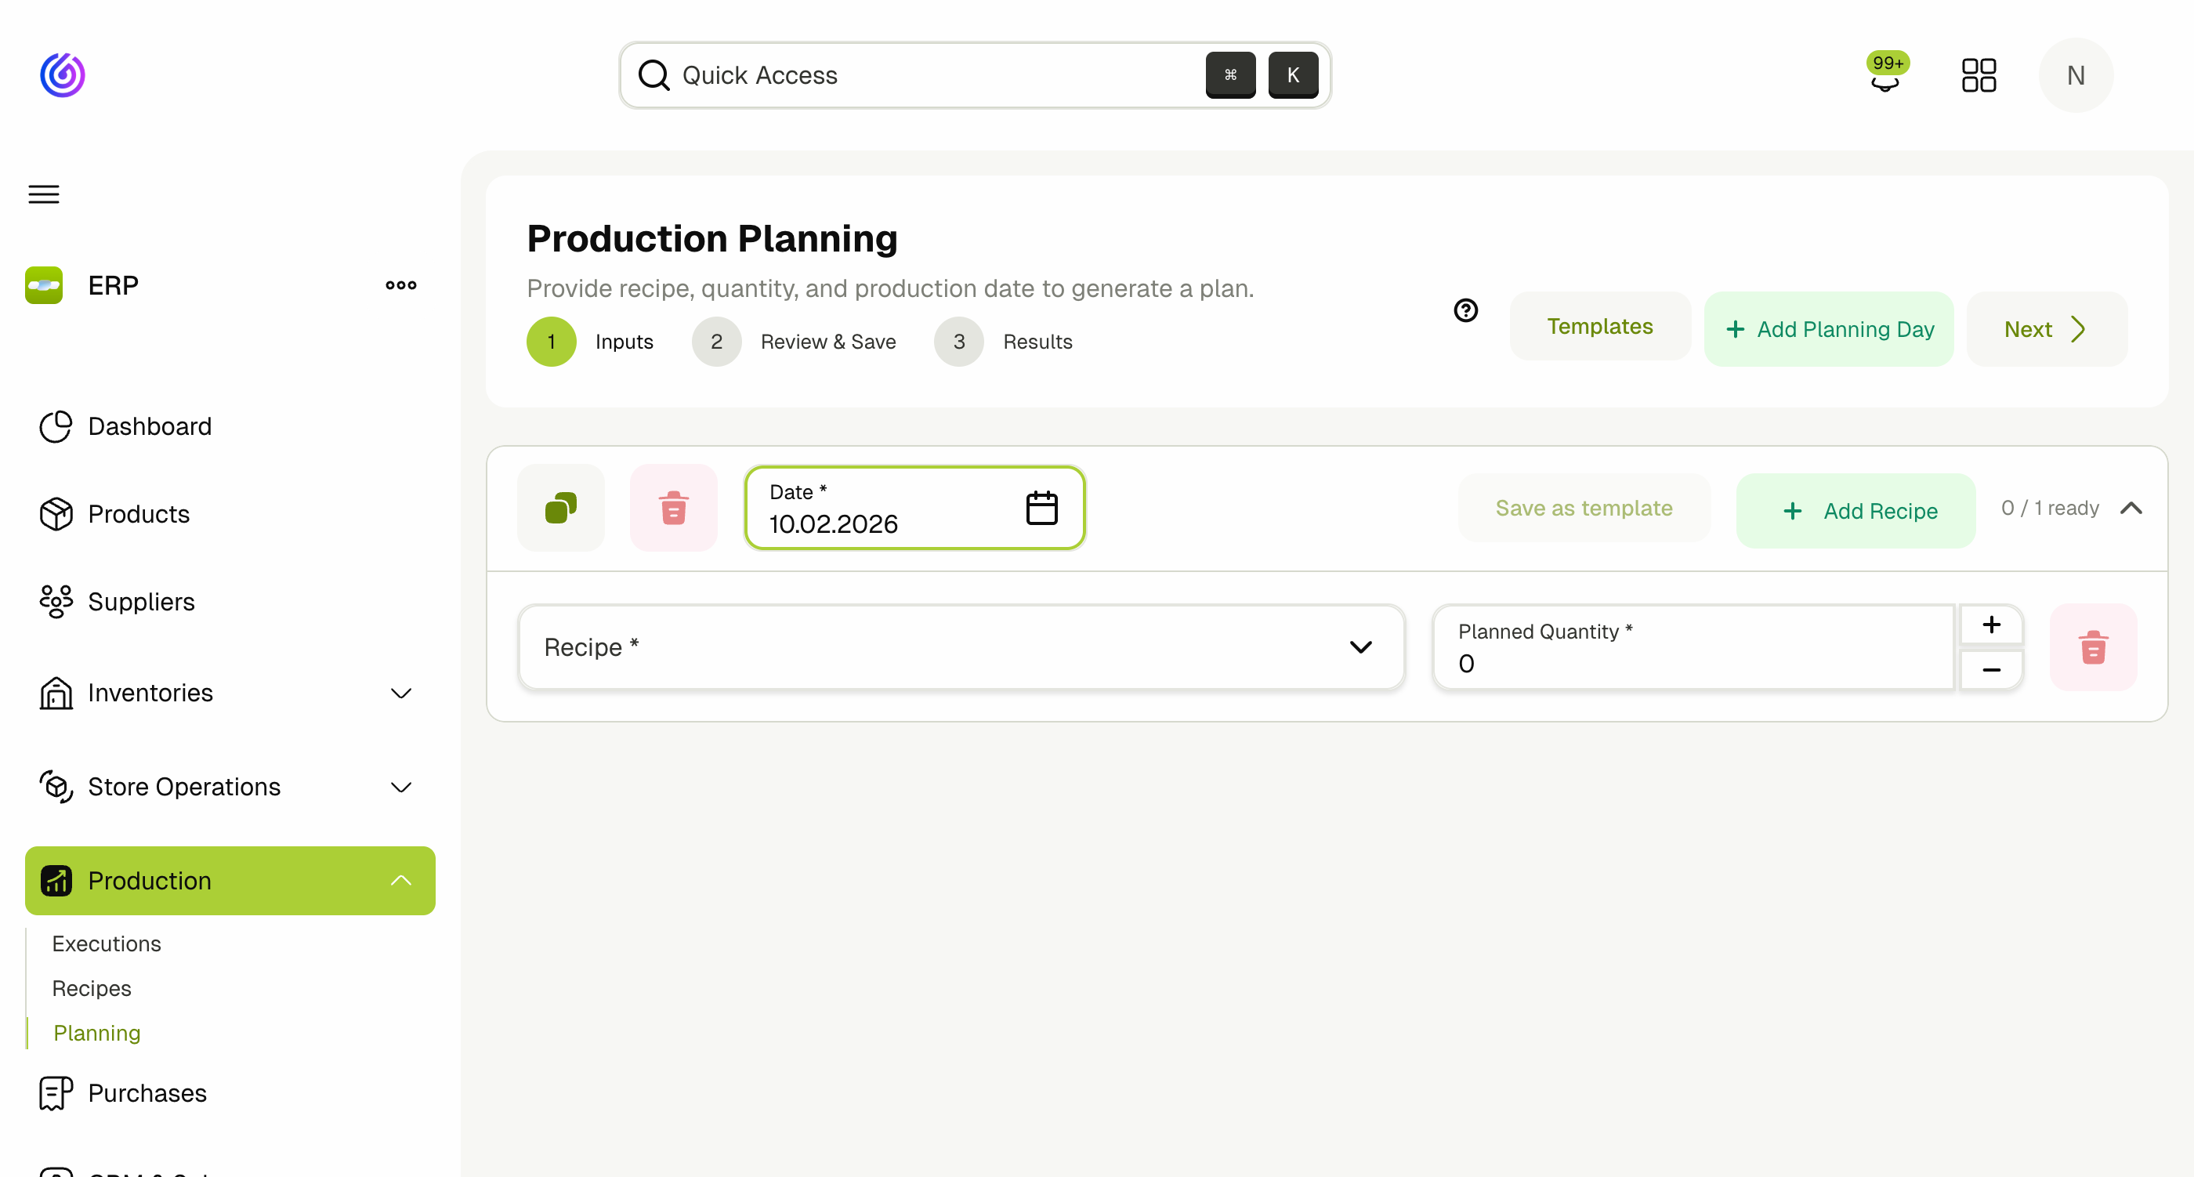Open the Recipe dropdown
Image resolution: width=2194 pixels, height=1177 pixels.
click(x=1360, y=647)
